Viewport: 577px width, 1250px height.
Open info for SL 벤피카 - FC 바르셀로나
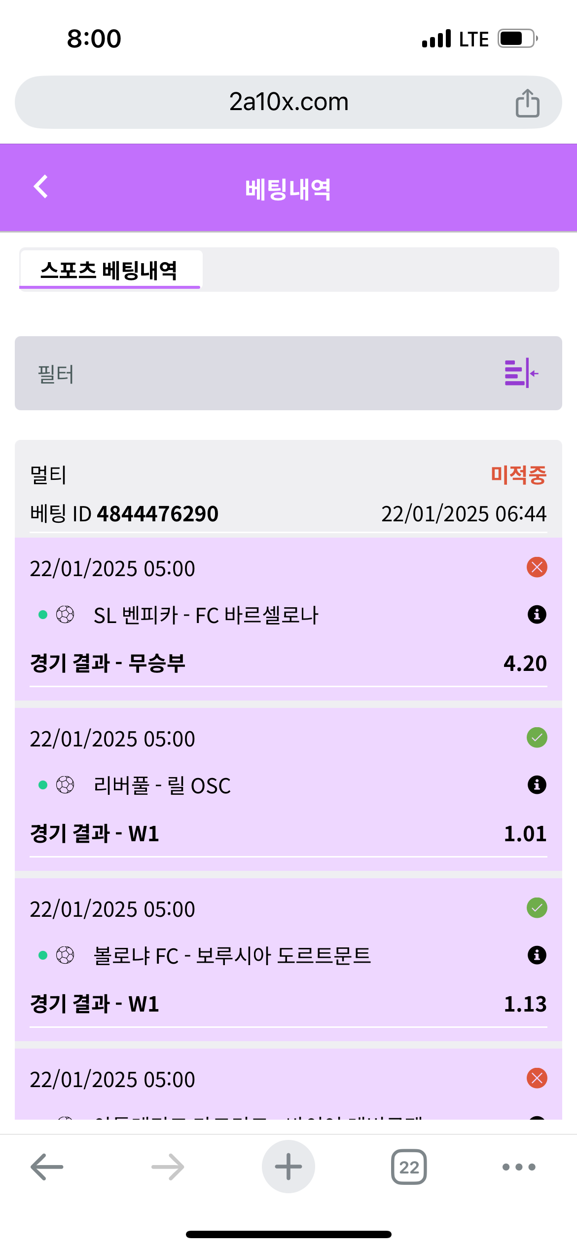pyautogui.click(x=537, y=615)
